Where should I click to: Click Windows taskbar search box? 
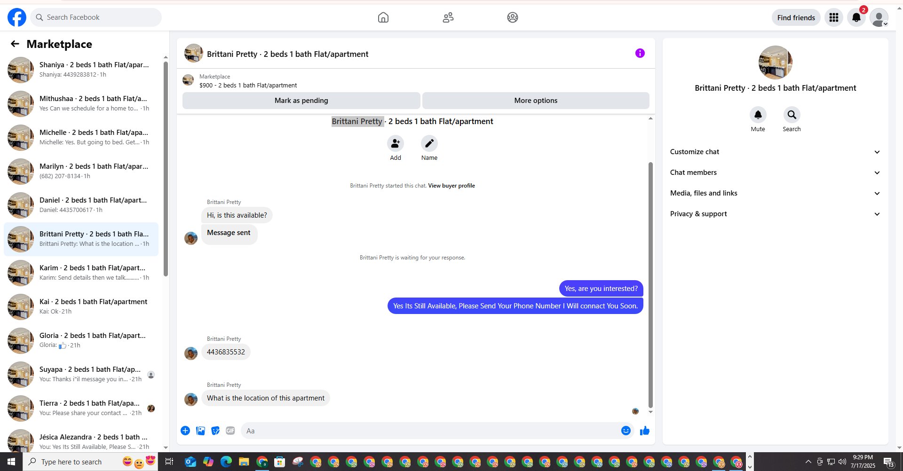click(90, 462)
